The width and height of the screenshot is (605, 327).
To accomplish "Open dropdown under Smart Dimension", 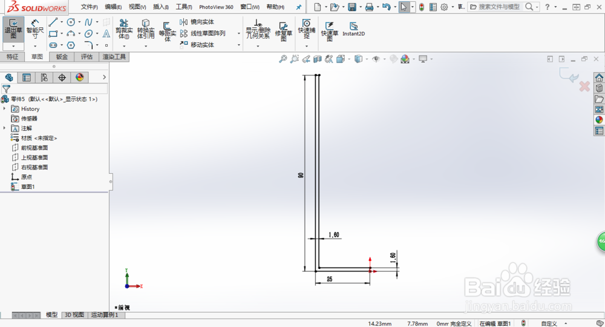I will (34, 47).
